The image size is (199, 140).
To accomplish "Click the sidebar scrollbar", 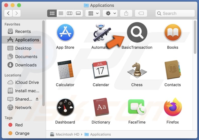I will coord(44,63).
